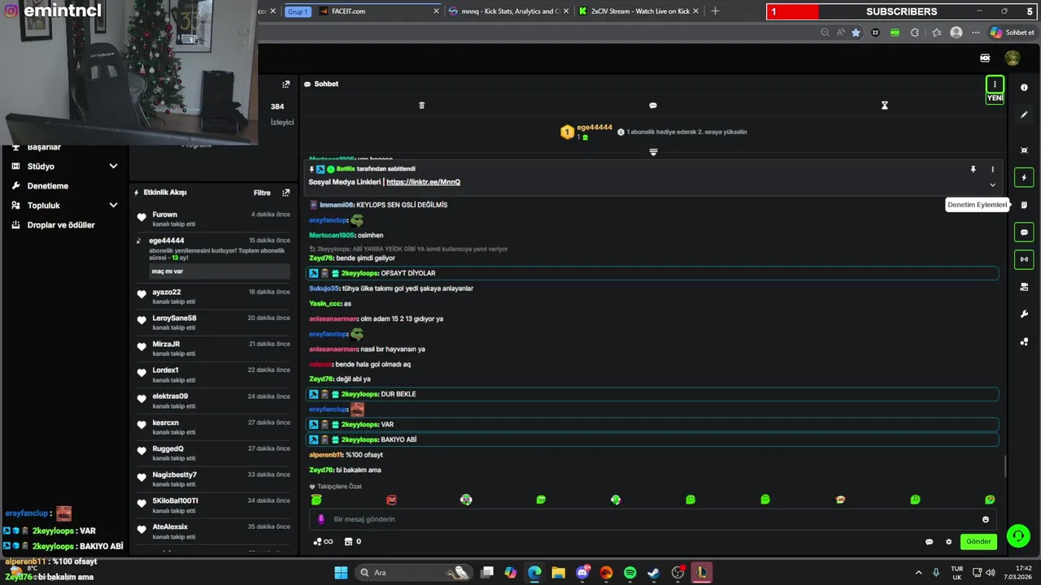Open Spotify from the taskbar
The image size is (1041, 585).
pyautogui.click(x=629, y=573)
